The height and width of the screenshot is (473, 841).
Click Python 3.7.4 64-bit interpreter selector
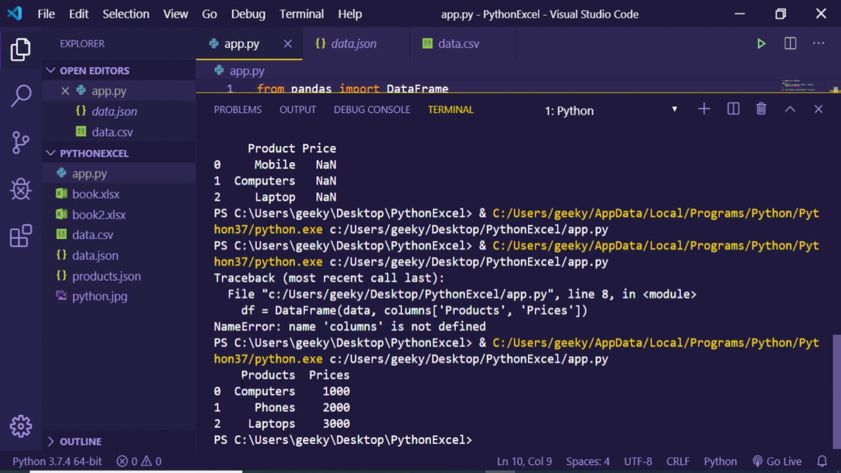(x=57, y=461)
